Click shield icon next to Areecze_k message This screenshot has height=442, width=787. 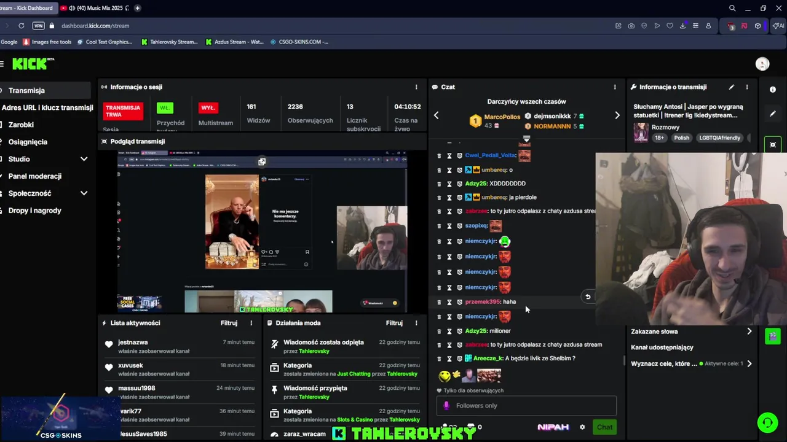459,359
